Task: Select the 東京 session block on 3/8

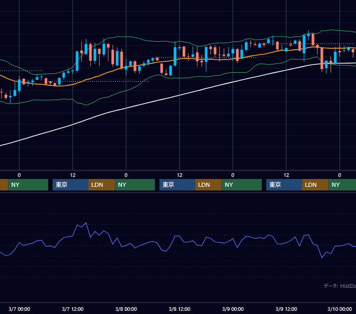Action: coord(177,185)
